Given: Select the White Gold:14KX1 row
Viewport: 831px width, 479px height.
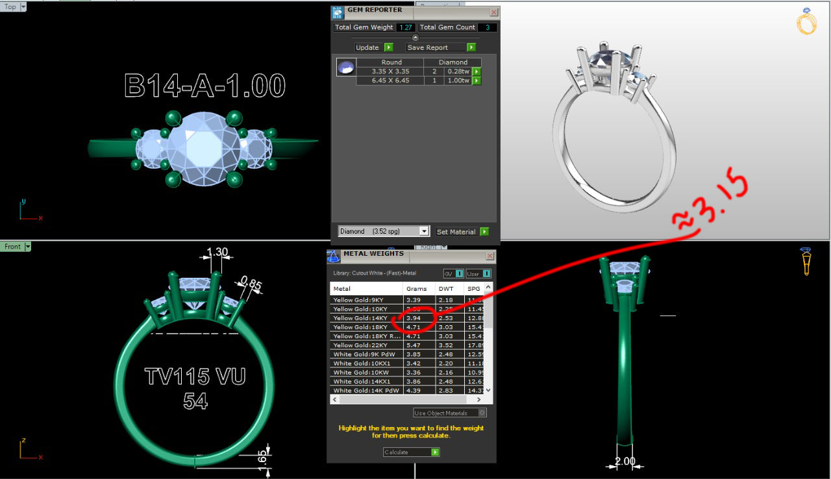Looking at the screenshot, I should coord(408,382).
